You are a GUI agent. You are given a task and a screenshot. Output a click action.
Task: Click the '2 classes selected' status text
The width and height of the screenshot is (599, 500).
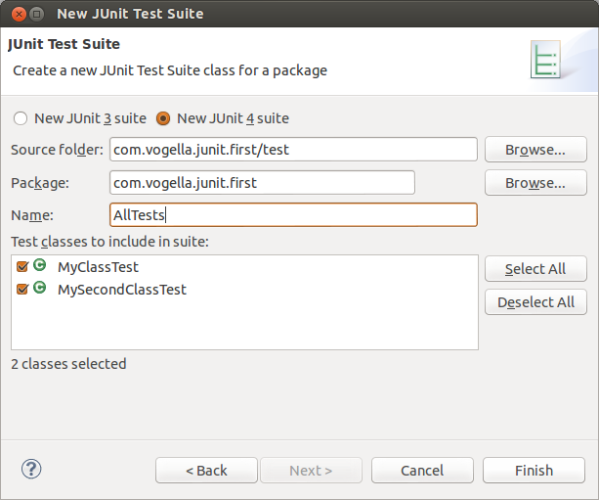68,364
